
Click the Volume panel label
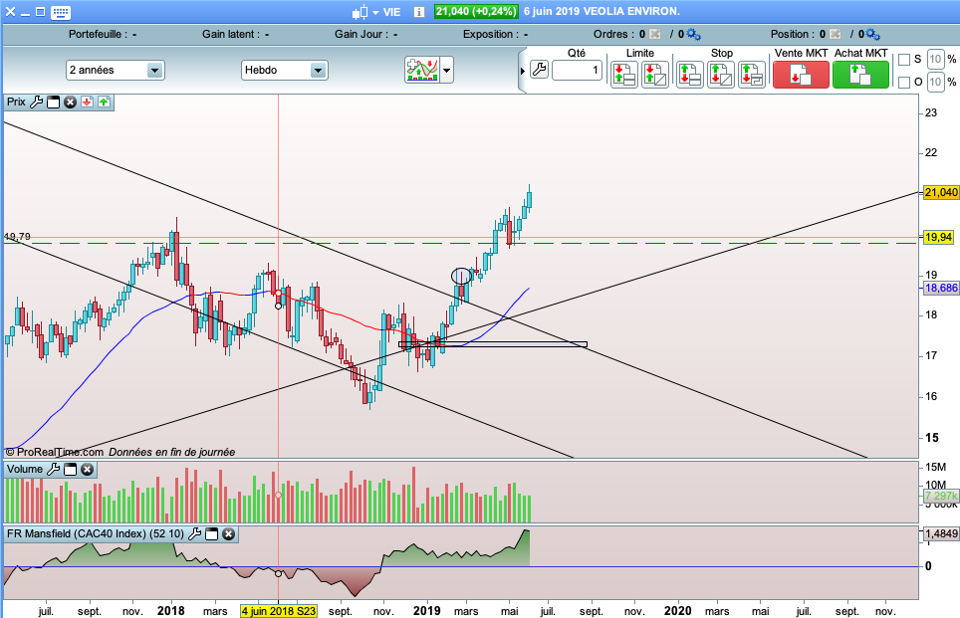pyautogui.click(x=25, y=470)
